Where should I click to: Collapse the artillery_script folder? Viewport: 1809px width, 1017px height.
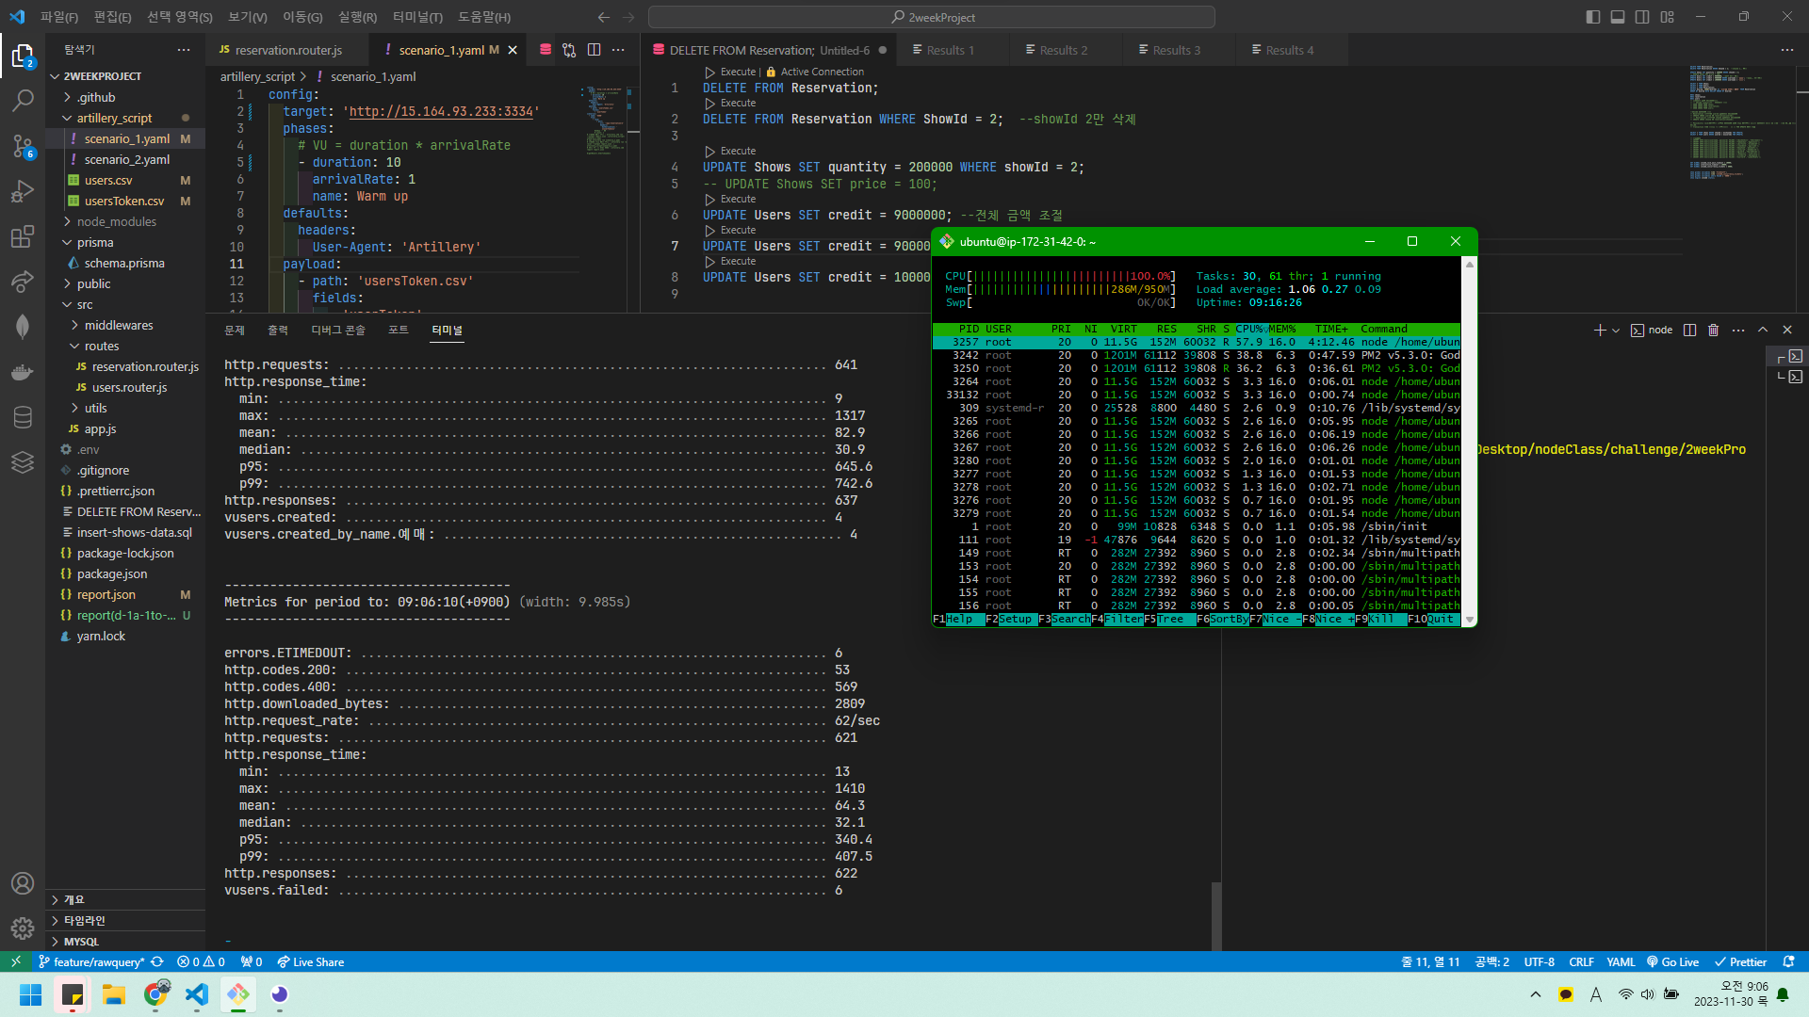(x=114, y=118)
